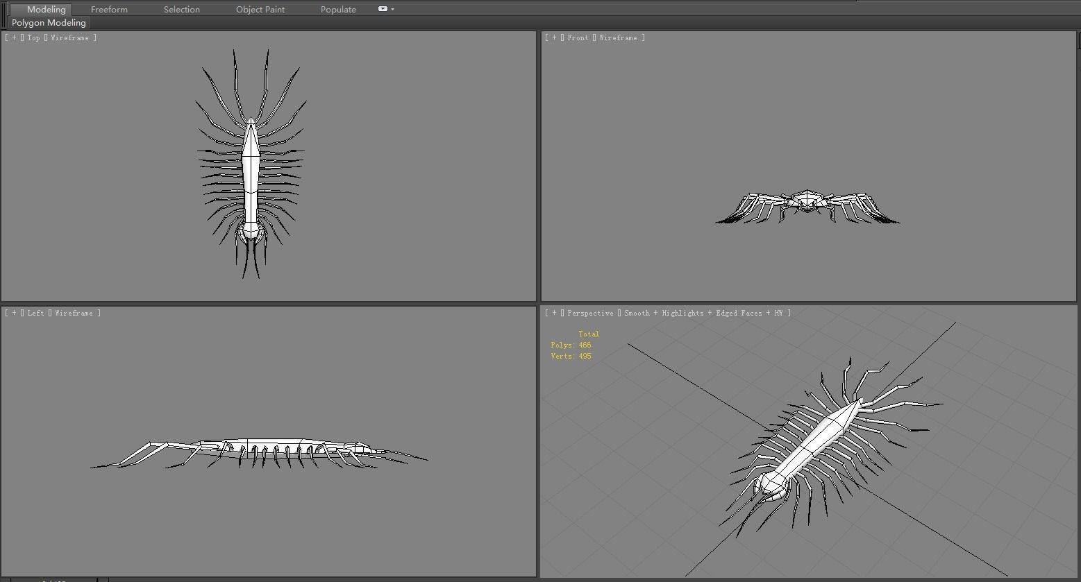The image size is (1081, 582).
Task: Open the Freeform ribbon tab
Action: click(x=109, y=9)
